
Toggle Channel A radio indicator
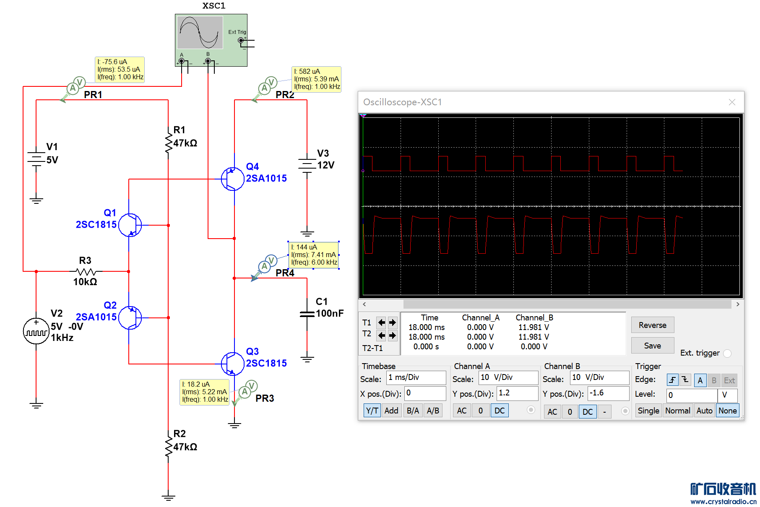pyautogui.click(x=531, y=410)
